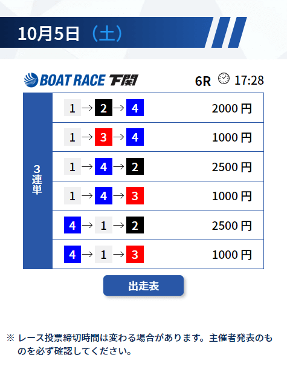Click the 10月5日(土) date header

[69, 33]
